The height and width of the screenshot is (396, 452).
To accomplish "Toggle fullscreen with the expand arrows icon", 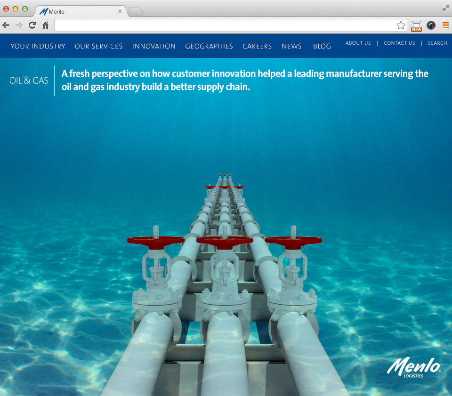I will 446,8.
